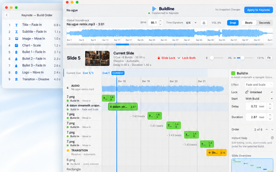Viewport: 276px width, 172px height.
Task: Open Time Signature 4/4 dropdown
Action: [x=191, y=23]
